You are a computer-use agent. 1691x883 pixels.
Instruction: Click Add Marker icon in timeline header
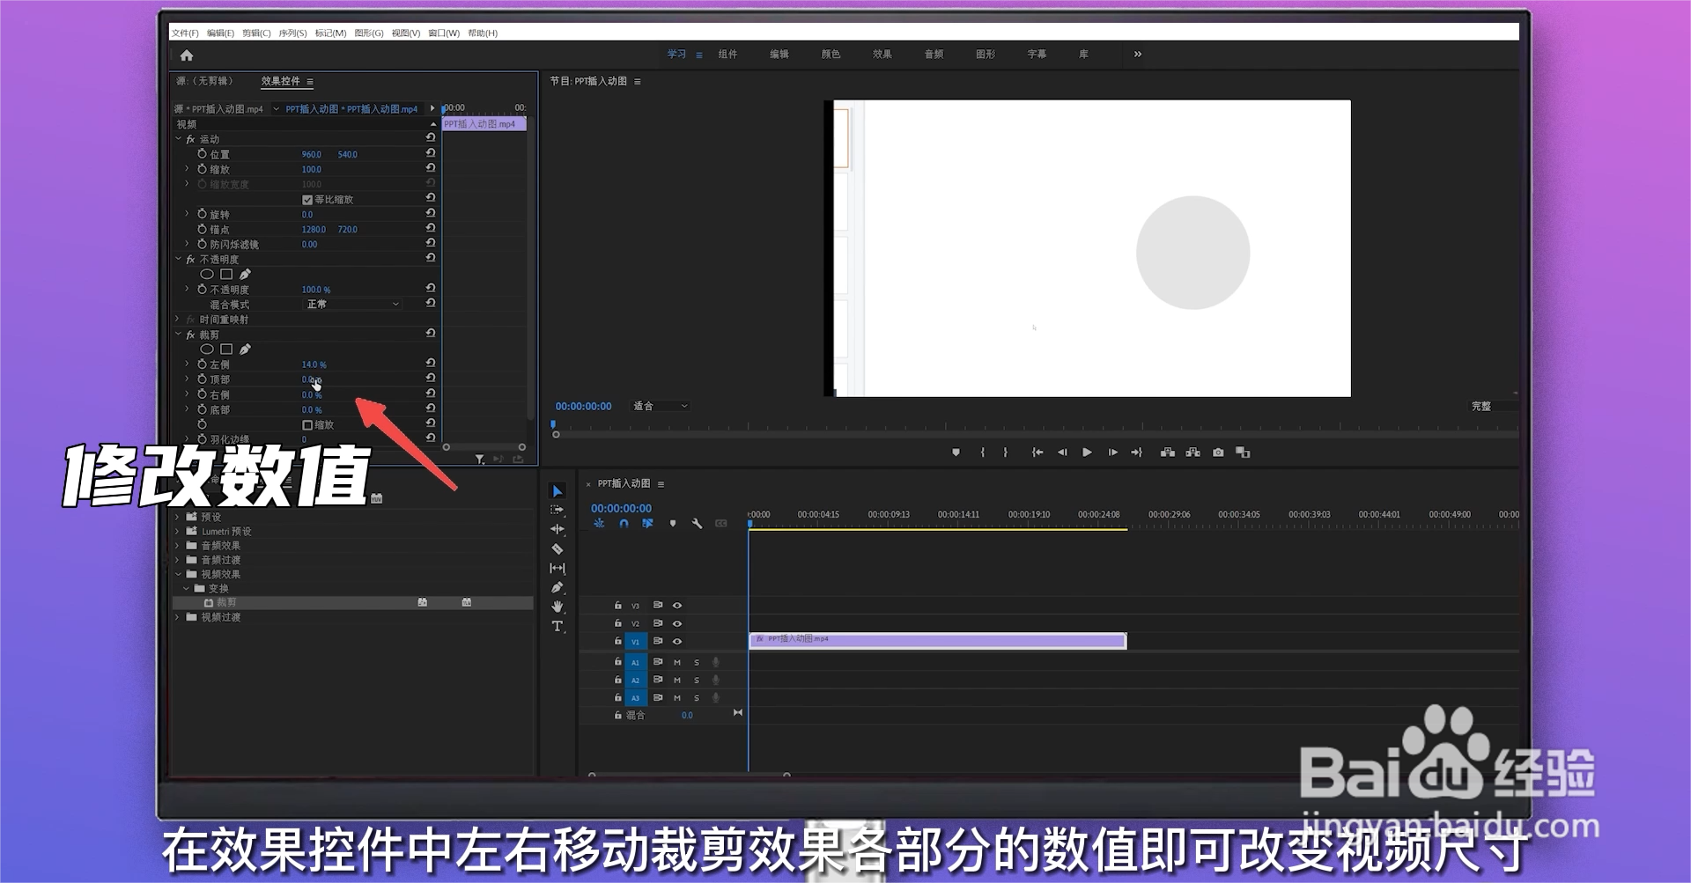(x=673, y=524)
